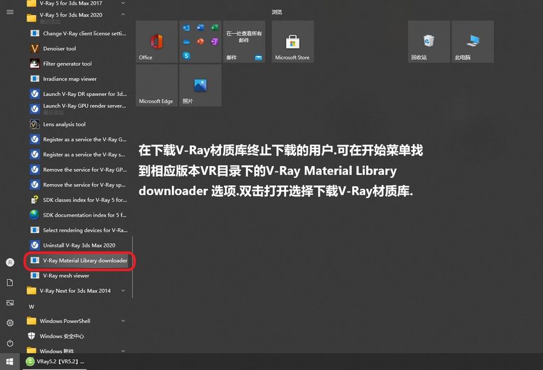Open the Power options icon
Viewport: 543px width, 370px height.
tap(10, 343)
